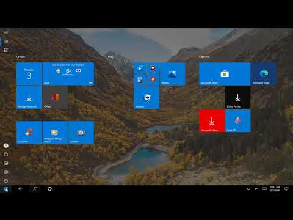
Task: Open the small Calculator tile
Action: point(140,79)
